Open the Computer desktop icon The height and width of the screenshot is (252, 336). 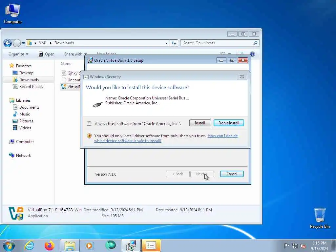[13, 13]
